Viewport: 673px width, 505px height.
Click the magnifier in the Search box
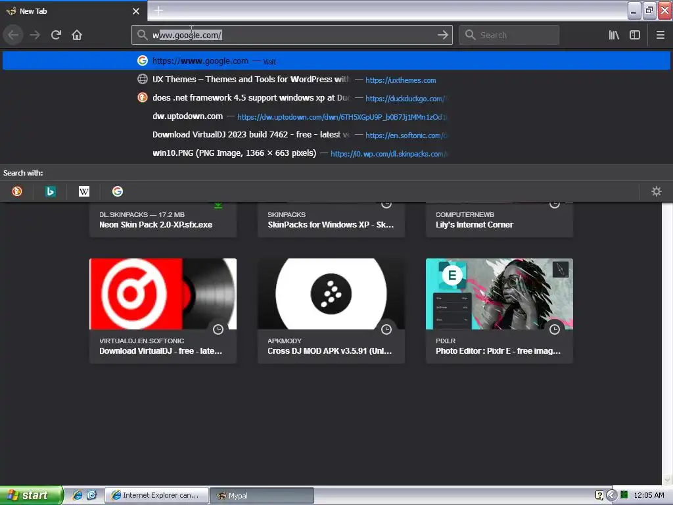[470, 35]
